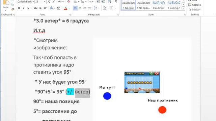This screenshot has height=121, width=216.
Task: Click the Copy icon
Action: click(12, 5)
